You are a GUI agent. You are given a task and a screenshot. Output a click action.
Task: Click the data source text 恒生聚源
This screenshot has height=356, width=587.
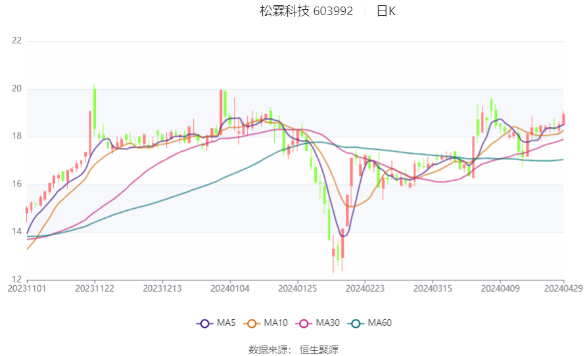click(x=319, y=350)
